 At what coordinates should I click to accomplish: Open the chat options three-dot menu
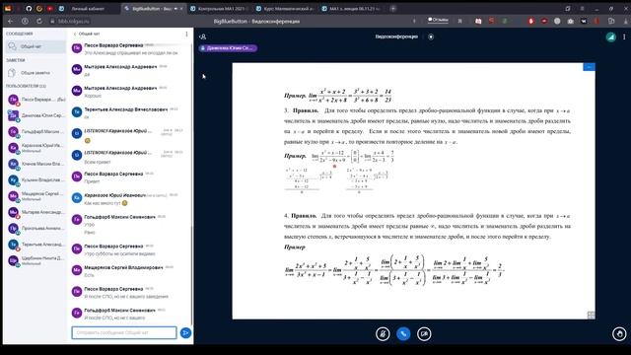[x=186, y=35]
